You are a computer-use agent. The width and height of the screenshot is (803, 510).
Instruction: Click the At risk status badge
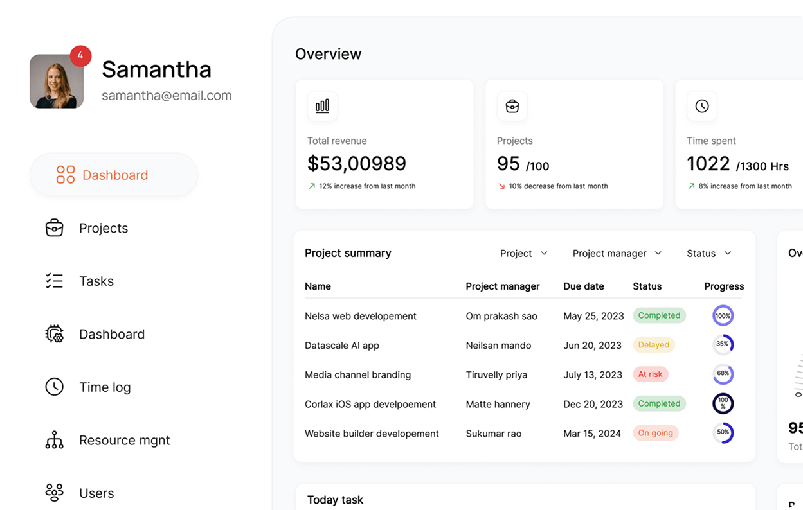[651, 374]
